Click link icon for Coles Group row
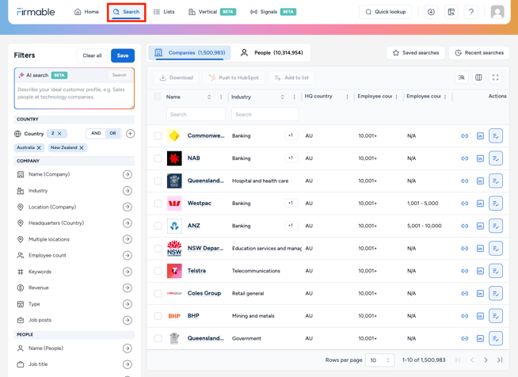The width and height of the screenshot is (518, 377). pyautogui.click(x=464, y=293)
